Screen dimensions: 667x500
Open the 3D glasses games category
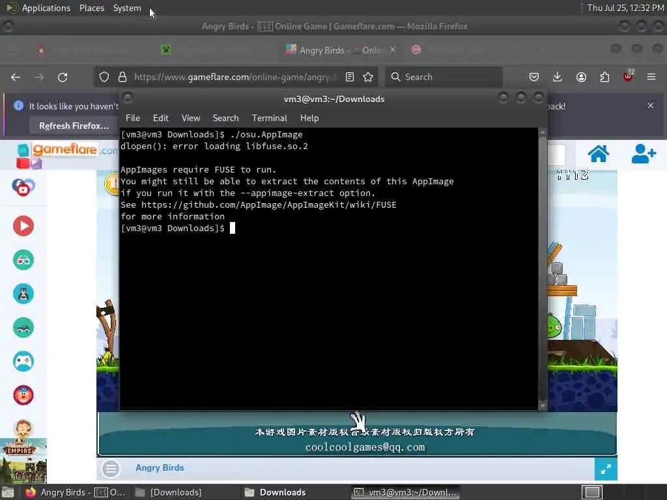(x=23, y=260)
